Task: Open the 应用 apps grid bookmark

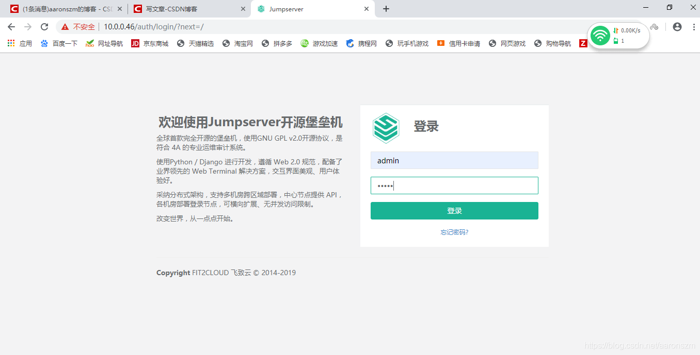Action: pyautogui.click(x=20, y=44)
